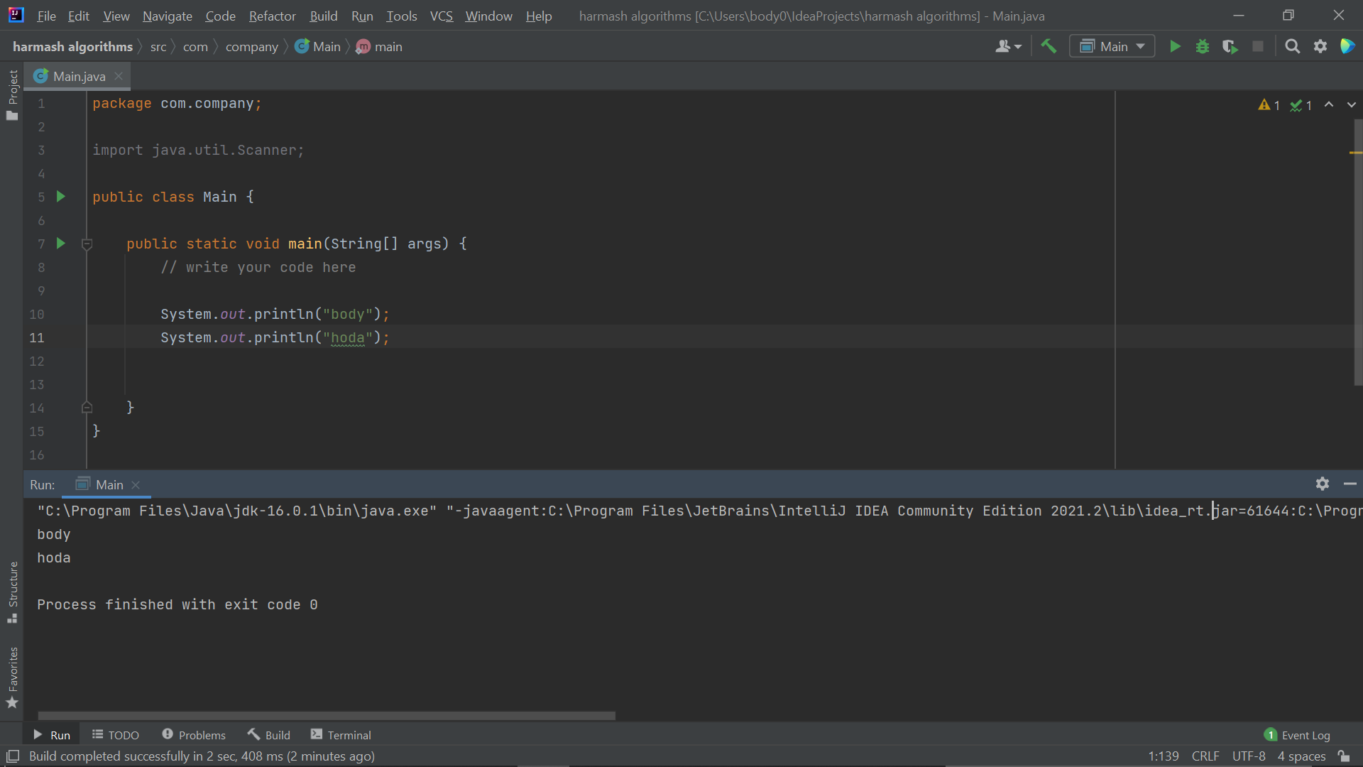Image resolution: width=1363 pixels, height=767 pixels.
Task: Open the VCS menu
Action: coord(441,16)
